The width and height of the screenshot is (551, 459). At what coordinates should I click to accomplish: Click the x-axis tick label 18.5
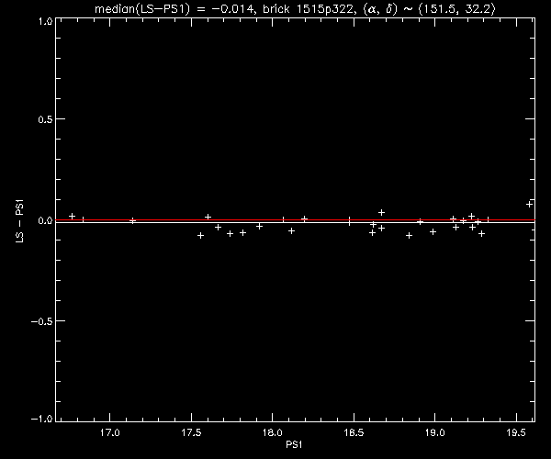[354, 432]
